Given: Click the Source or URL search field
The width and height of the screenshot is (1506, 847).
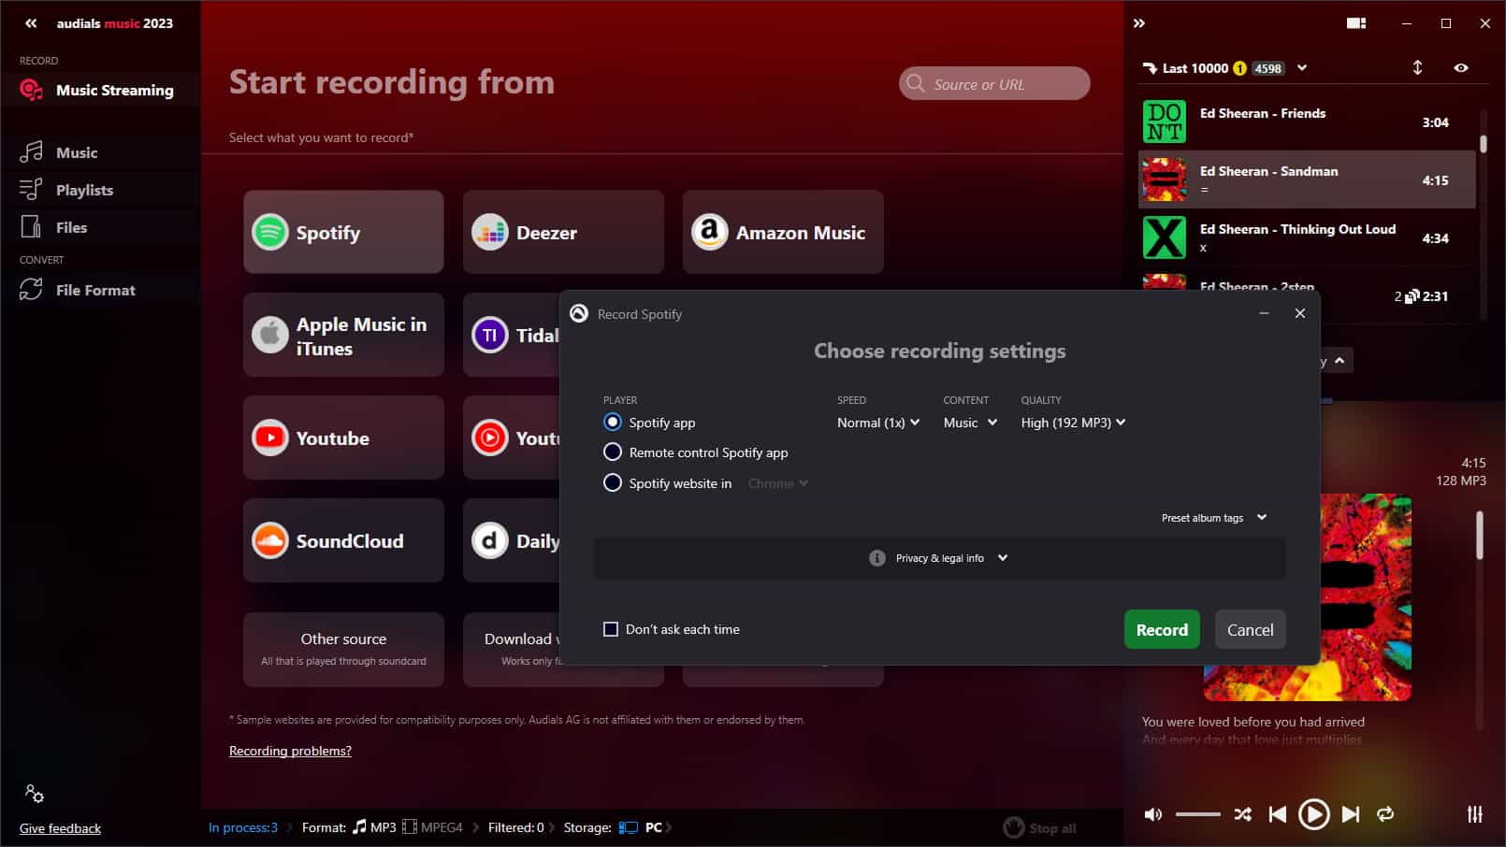Looking at the screenshot, I should point(994,83).
